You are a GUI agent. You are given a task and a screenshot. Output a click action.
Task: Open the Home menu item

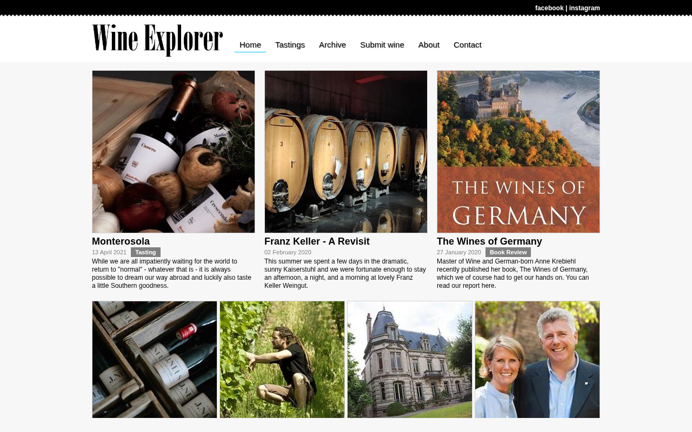pyautogui.click(x=250, y=45)
